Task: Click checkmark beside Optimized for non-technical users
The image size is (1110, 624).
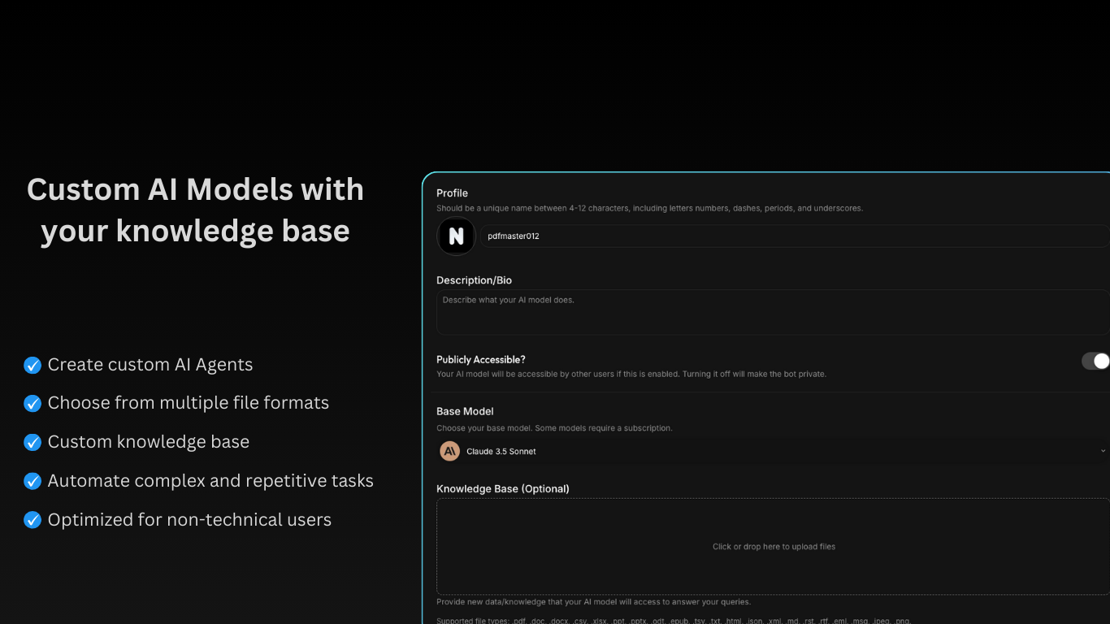Action: pos(33,521)
